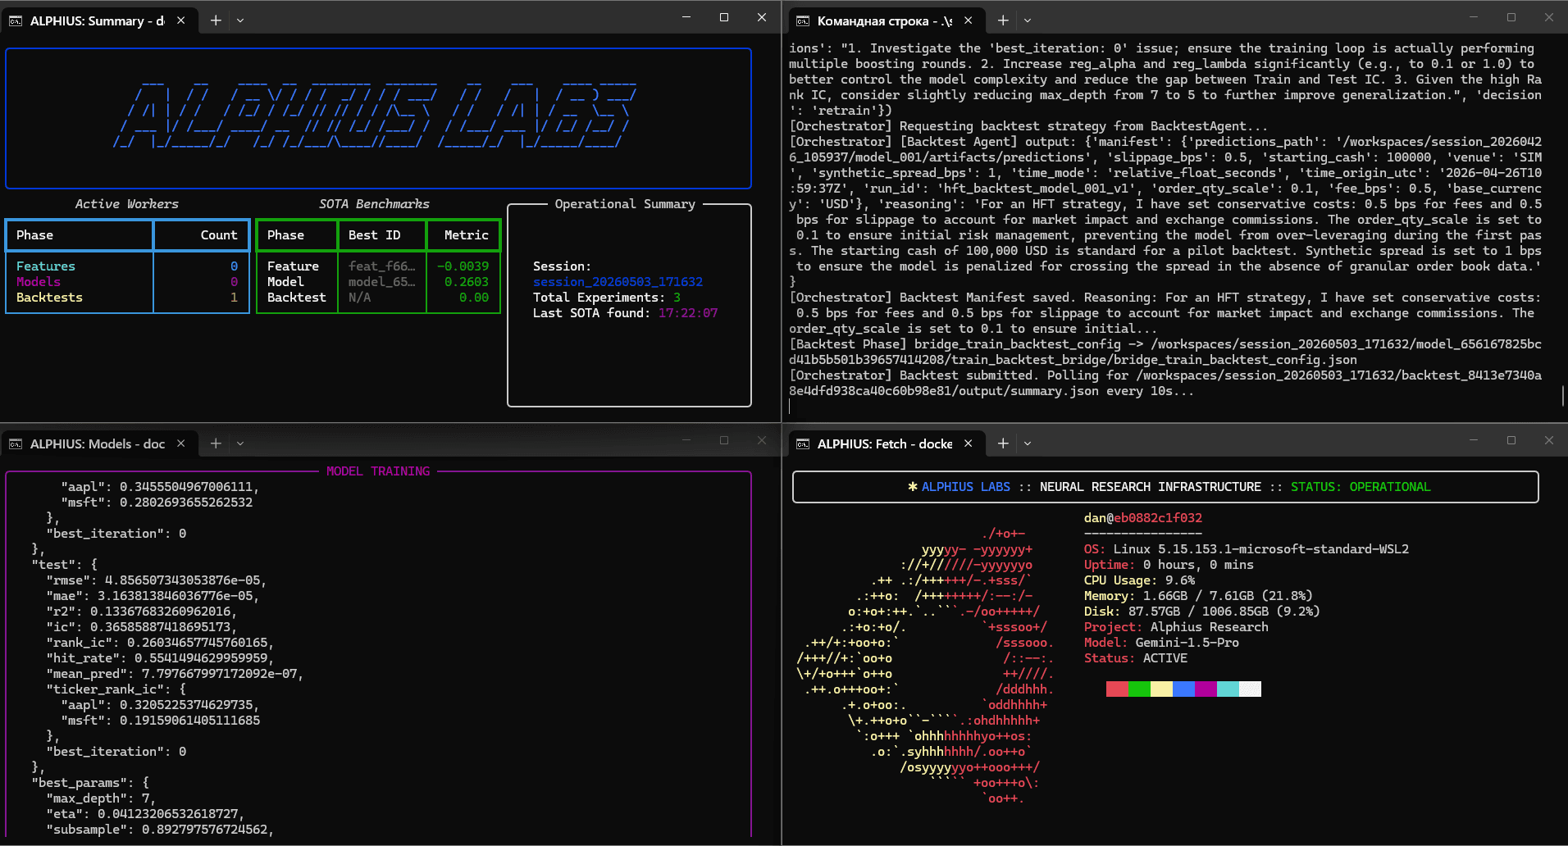The height and width of the screenshot is (846, 1568).
Task: Close the ALPHIUS: Models tab
Action: [181, 443]
